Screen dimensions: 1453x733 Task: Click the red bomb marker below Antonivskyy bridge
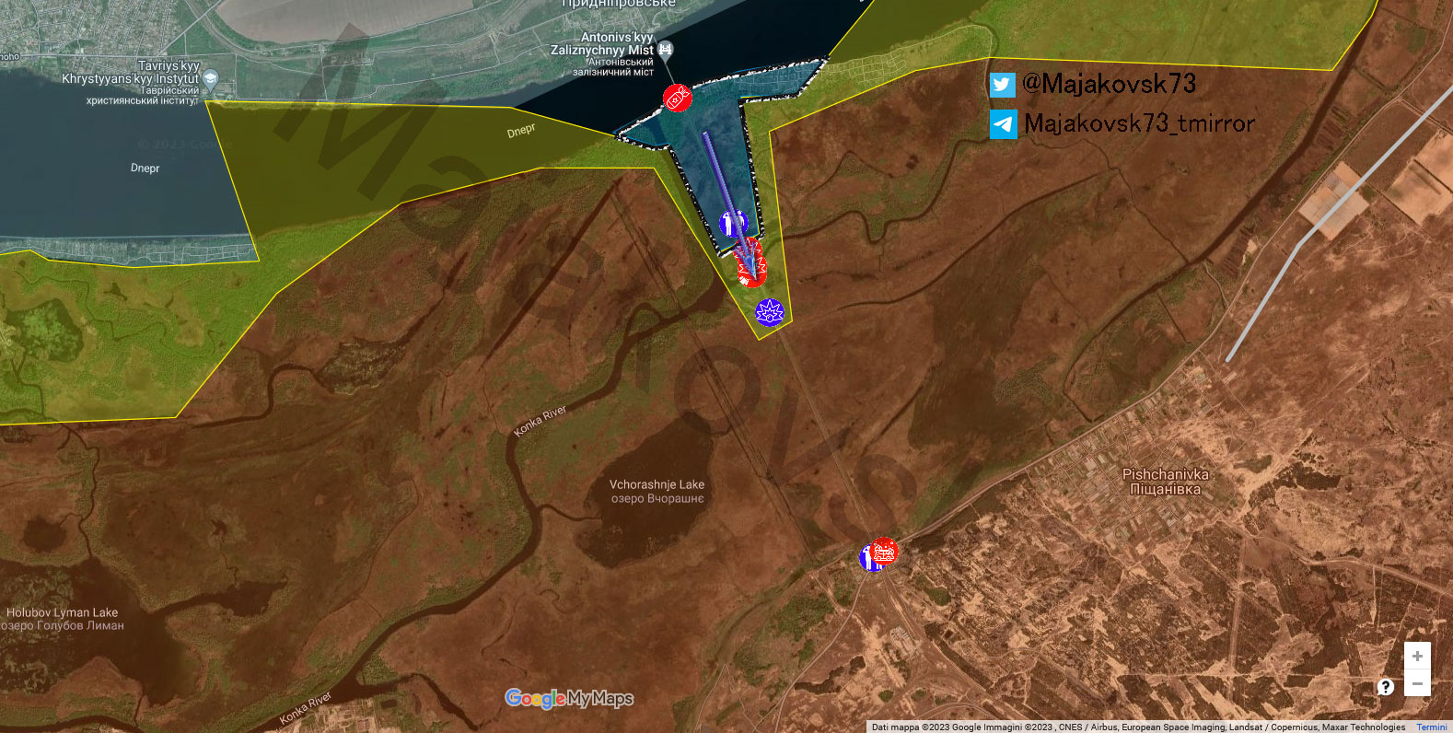click(x=678, y=98)
